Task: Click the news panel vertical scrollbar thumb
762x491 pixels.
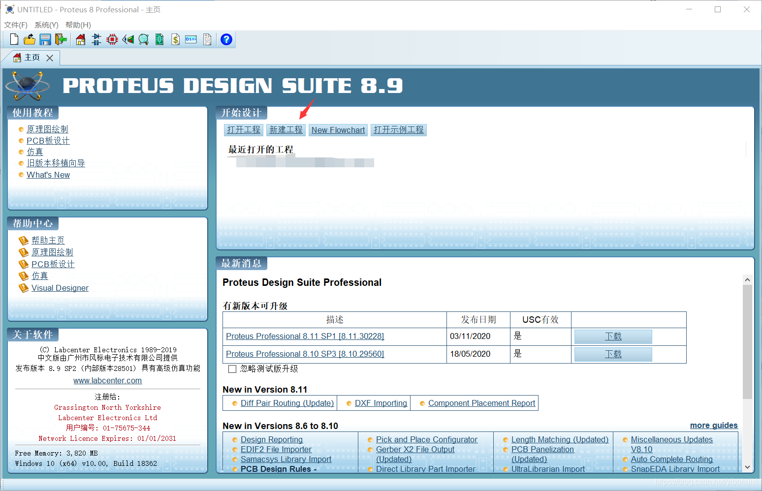Action: [x=747, y=342]
